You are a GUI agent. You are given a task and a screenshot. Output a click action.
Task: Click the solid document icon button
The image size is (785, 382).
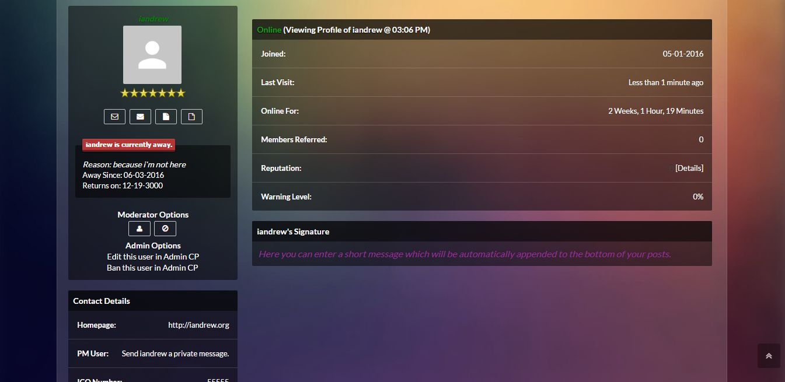tap(166, 117)
